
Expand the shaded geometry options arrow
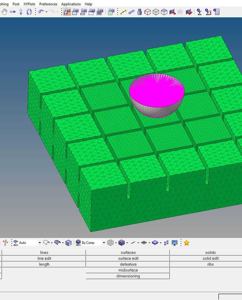63,243
